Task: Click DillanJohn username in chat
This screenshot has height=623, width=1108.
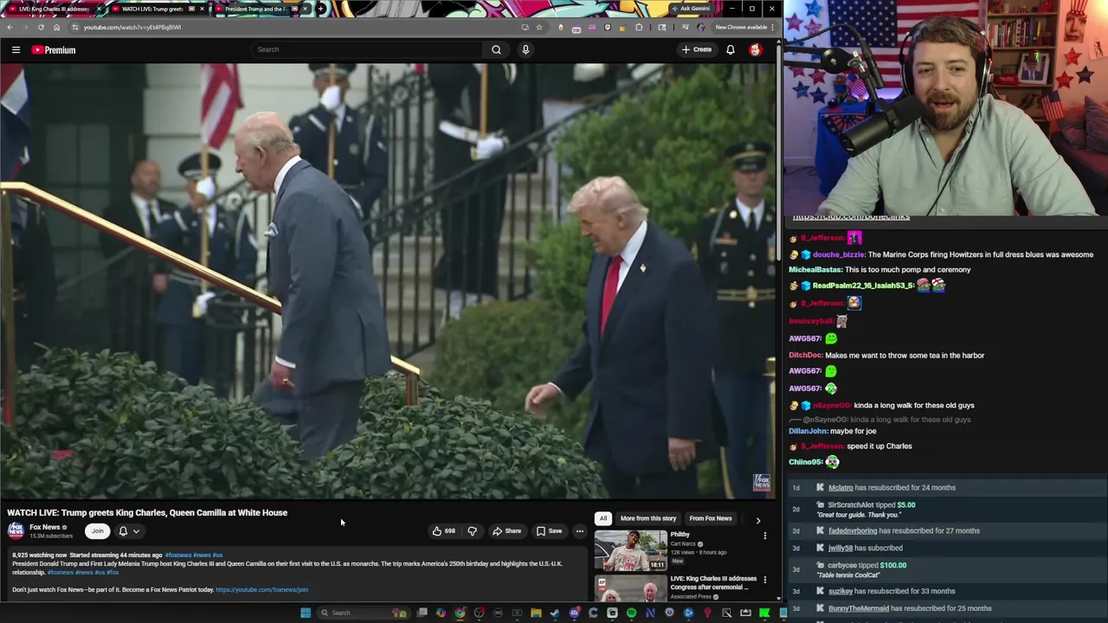Action: 808,431
